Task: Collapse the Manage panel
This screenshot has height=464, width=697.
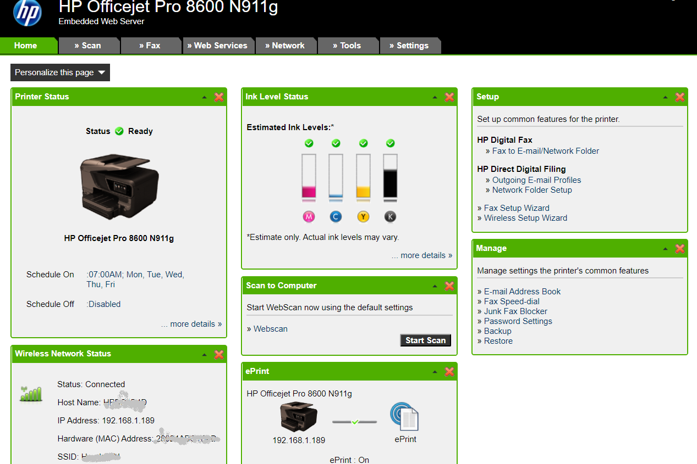Action: [x=666, y=249]
